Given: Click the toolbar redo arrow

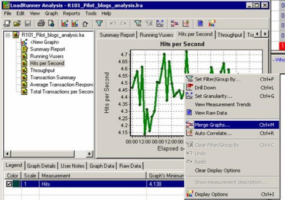Looking at the screenshot, I should pos(123,24).
